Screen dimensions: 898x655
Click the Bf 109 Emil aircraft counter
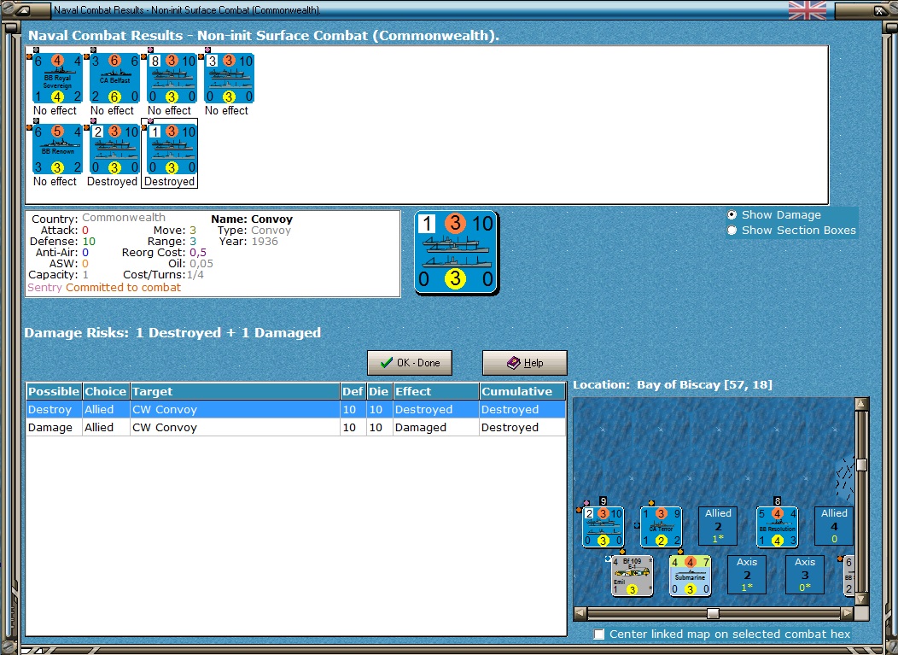click(633, 576)
